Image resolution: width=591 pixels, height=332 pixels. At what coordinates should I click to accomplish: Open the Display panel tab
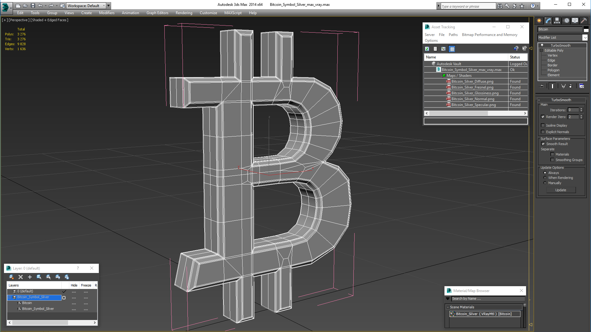pos(575,21)
